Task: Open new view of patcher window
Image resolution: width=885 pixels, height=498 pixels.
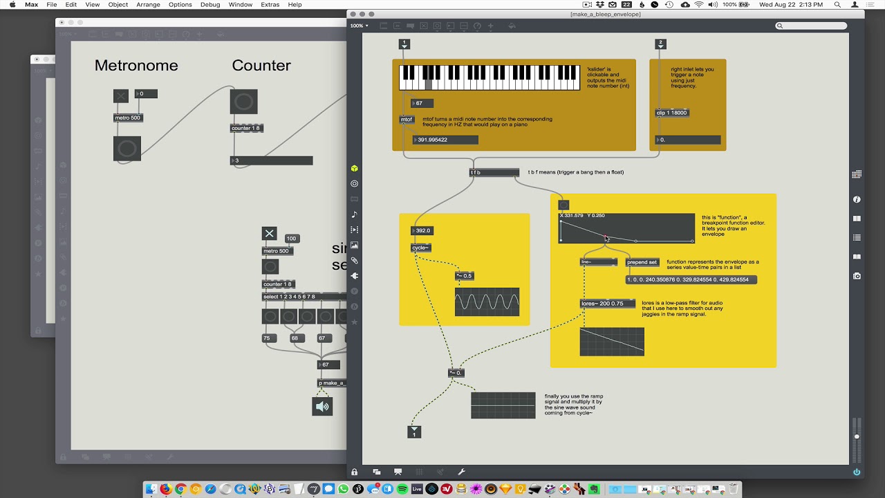Action: pyautogui.click(x=376, y=472)
